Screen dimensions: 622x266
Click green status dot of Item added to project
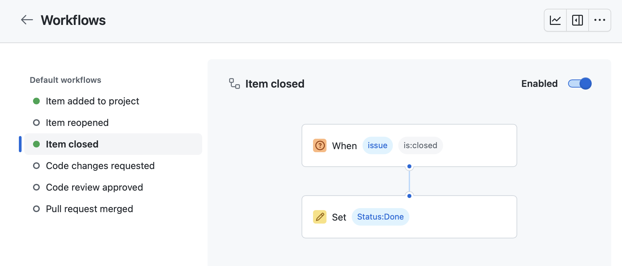[36, 101]
